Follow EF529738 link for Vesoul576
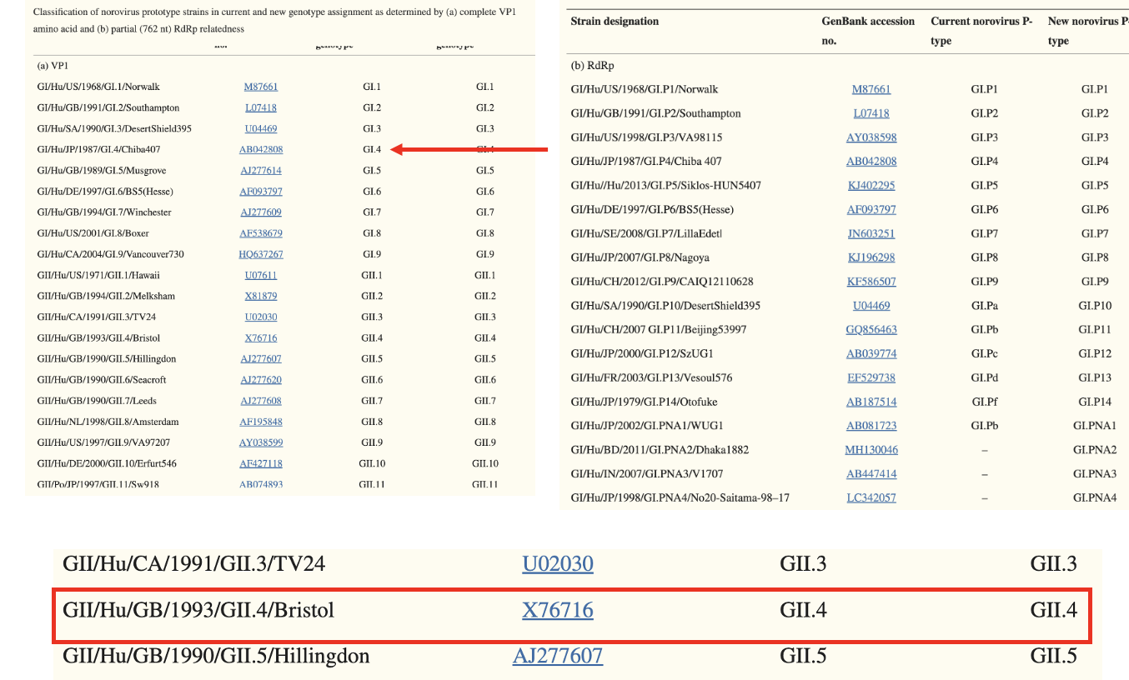Image resolution: width=1129 pixels, height=680 pixels. tap(871, 377)
